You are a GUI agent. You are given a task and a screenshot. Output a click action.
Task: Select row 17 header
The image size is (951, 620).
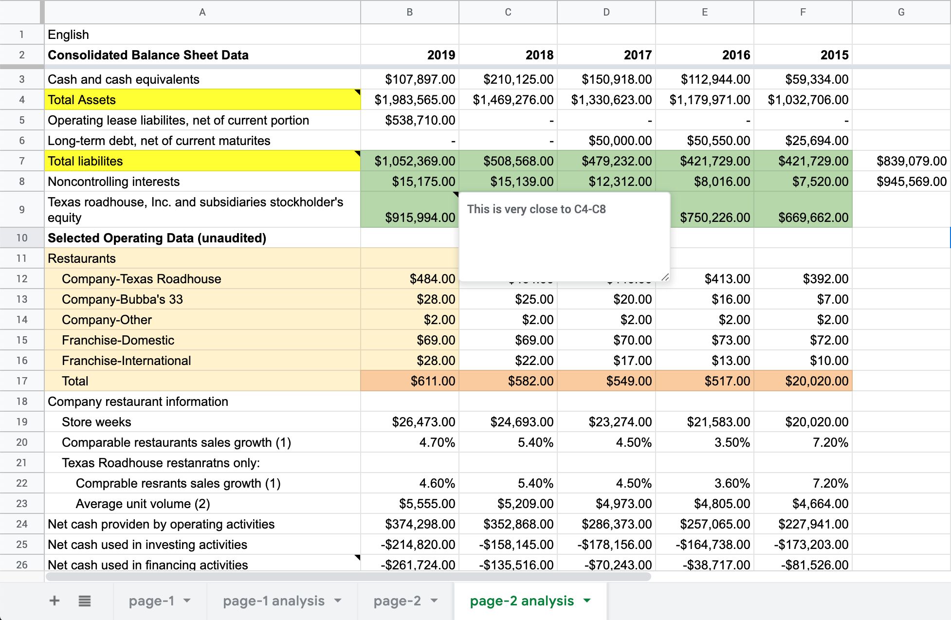[x=22, y=381]
